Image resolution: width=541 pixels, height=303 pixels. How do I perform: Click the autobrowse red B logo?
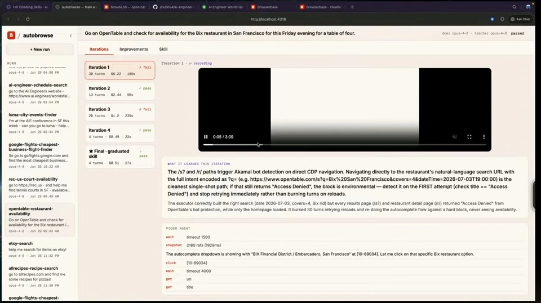pos(11,35)
